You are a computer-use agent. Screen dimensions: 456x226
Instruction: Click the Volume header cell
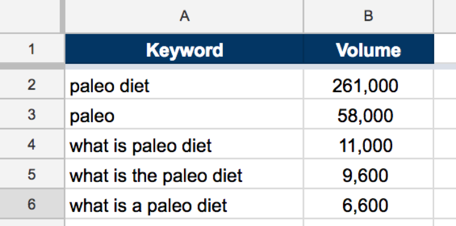pyautogui.click(x=368, y=50)
